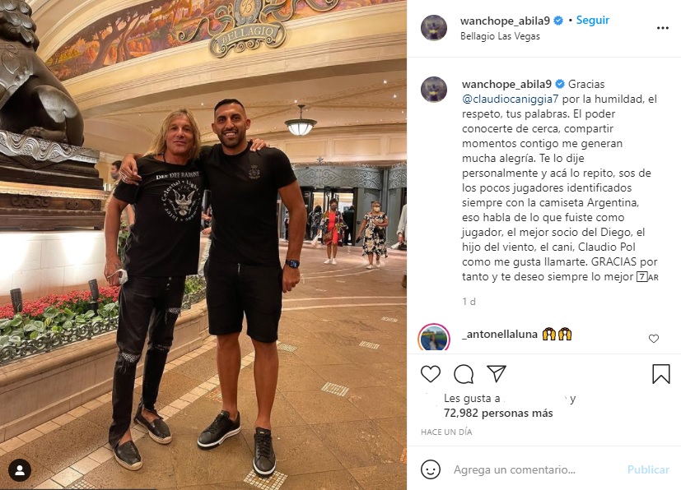
Task: Like _antonellaluna's comment heart
Action: tap(653, 339)
